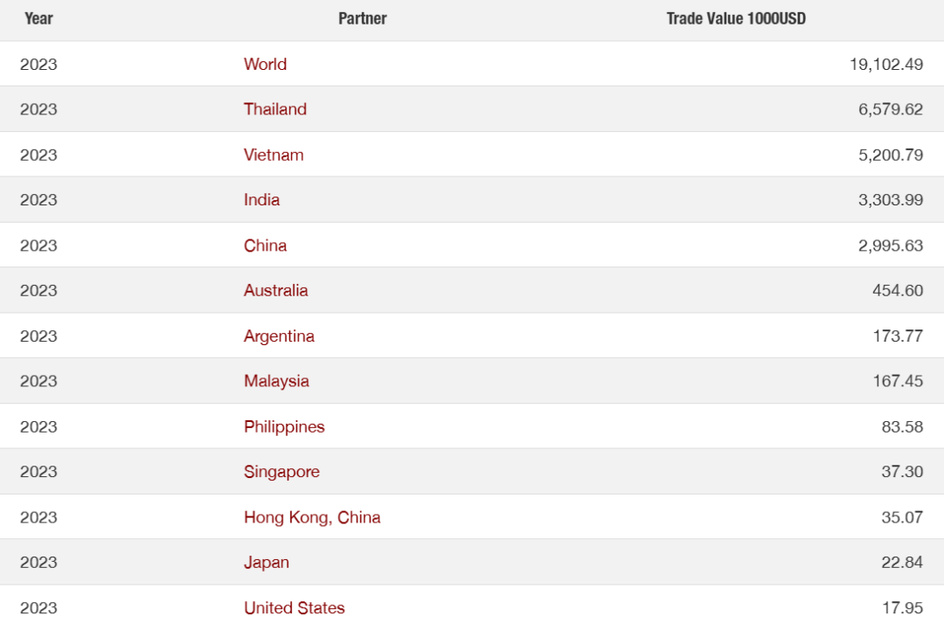Click the Singapore partner link
Image resolution: width=944 pixels, height=623 pixels.
point(281,472)
